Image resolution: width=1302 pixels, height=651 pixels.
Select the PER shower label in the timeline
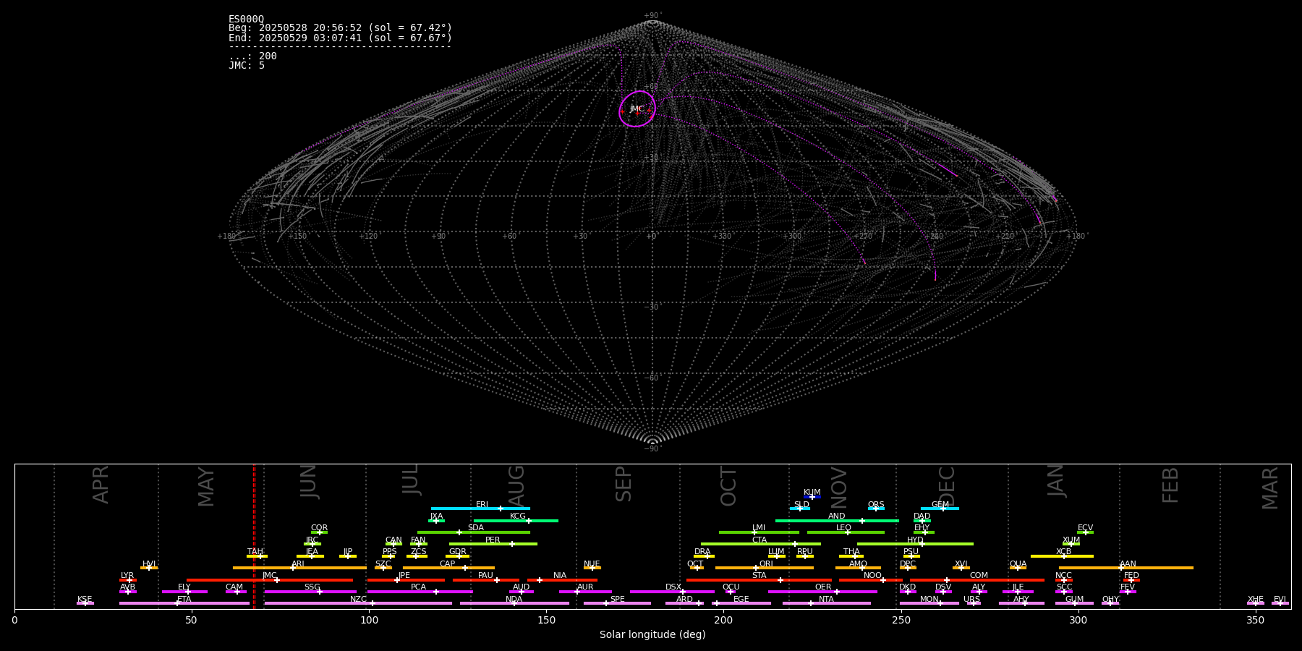click(x=493, y=540)
